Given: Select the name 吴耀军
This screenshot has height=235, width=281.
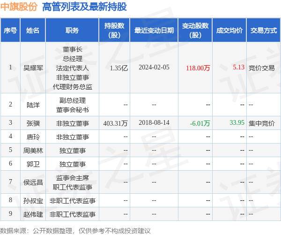Looking at the screenshot, I should (x=33, y=68).
